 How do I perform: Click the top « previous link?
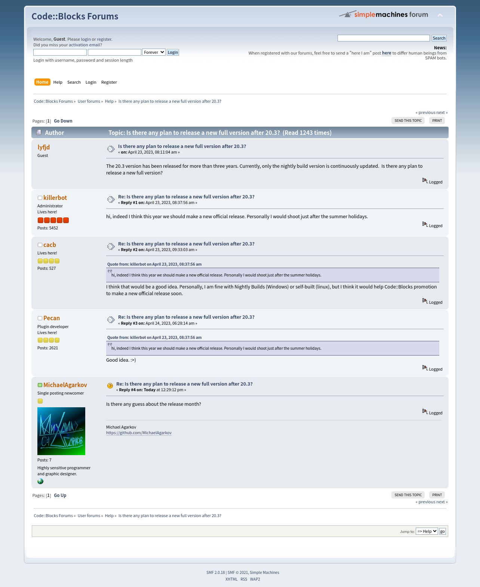click(425, 112)
